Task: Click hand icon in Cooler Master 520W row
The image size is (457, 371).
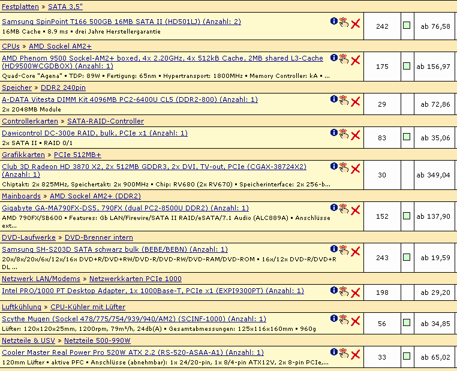Action: [x=344, y=353]
